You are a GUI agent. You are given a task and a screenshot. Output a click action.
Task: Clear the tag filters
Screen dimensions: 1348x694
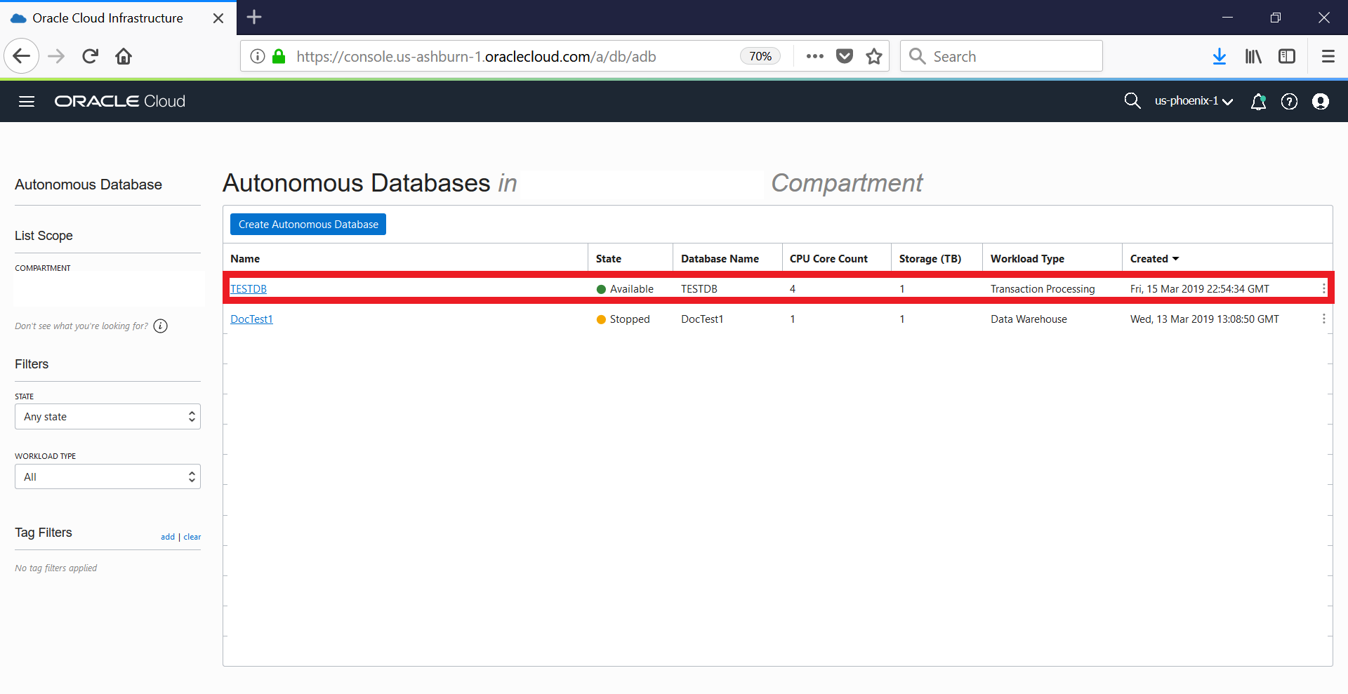coord(192,537)
